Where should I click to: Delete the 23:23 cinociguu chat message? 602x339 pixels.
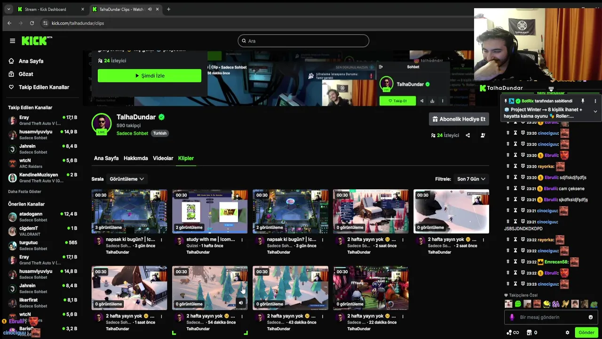[508, 284]
